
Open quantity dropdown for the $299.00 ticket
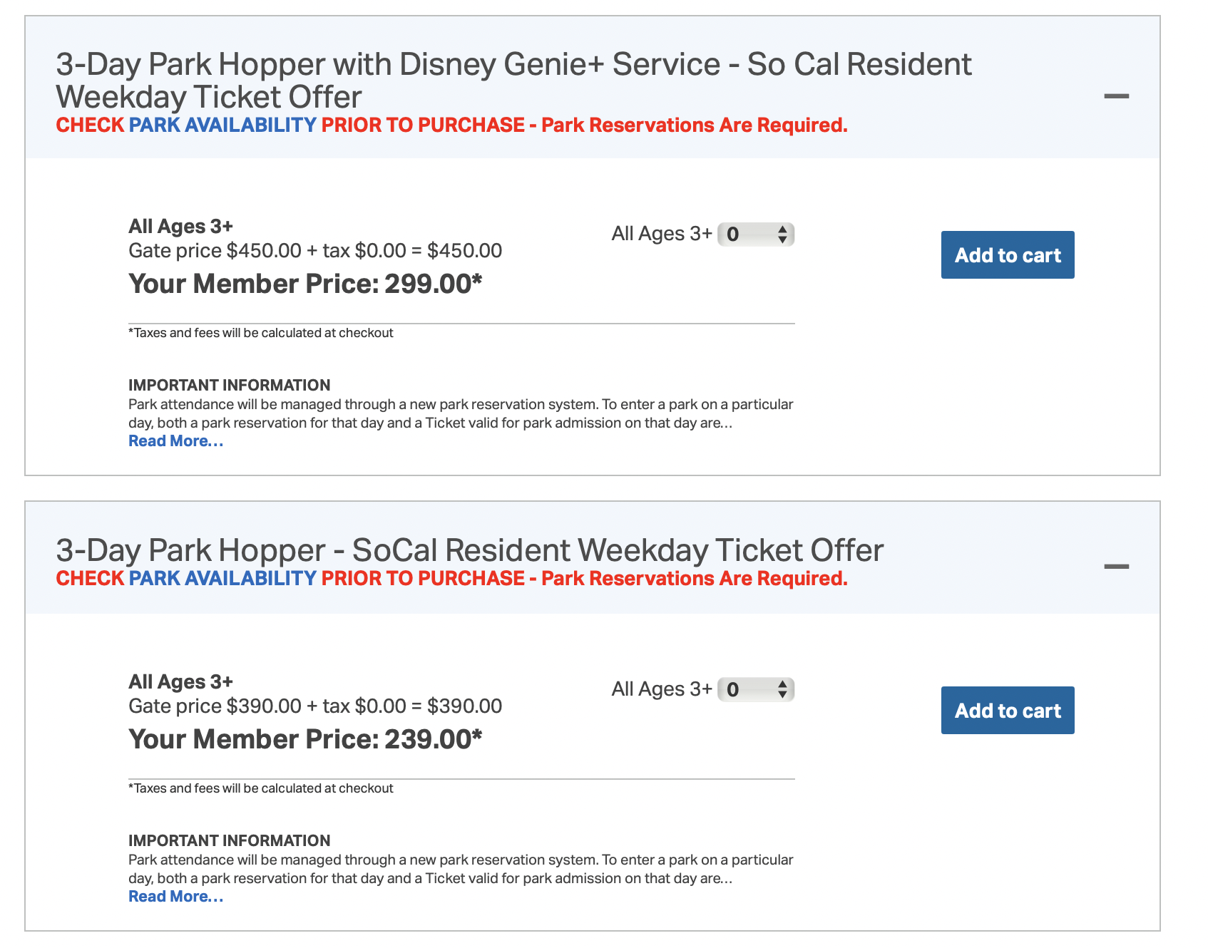[x=754, y=235]
